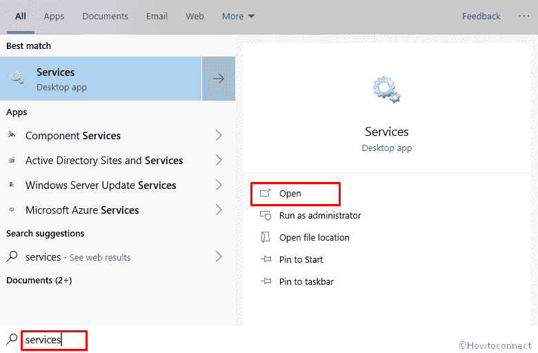Click the Microsoft Azure Services icon
Viewport: 538px width, 353px height.
tap(12, 210)
